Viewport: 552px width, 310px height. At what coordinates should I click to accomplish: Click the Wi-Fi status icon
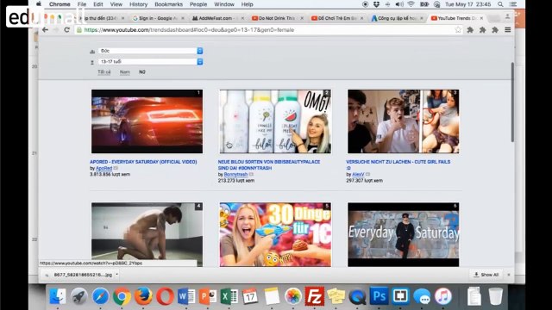coord(411,4)
